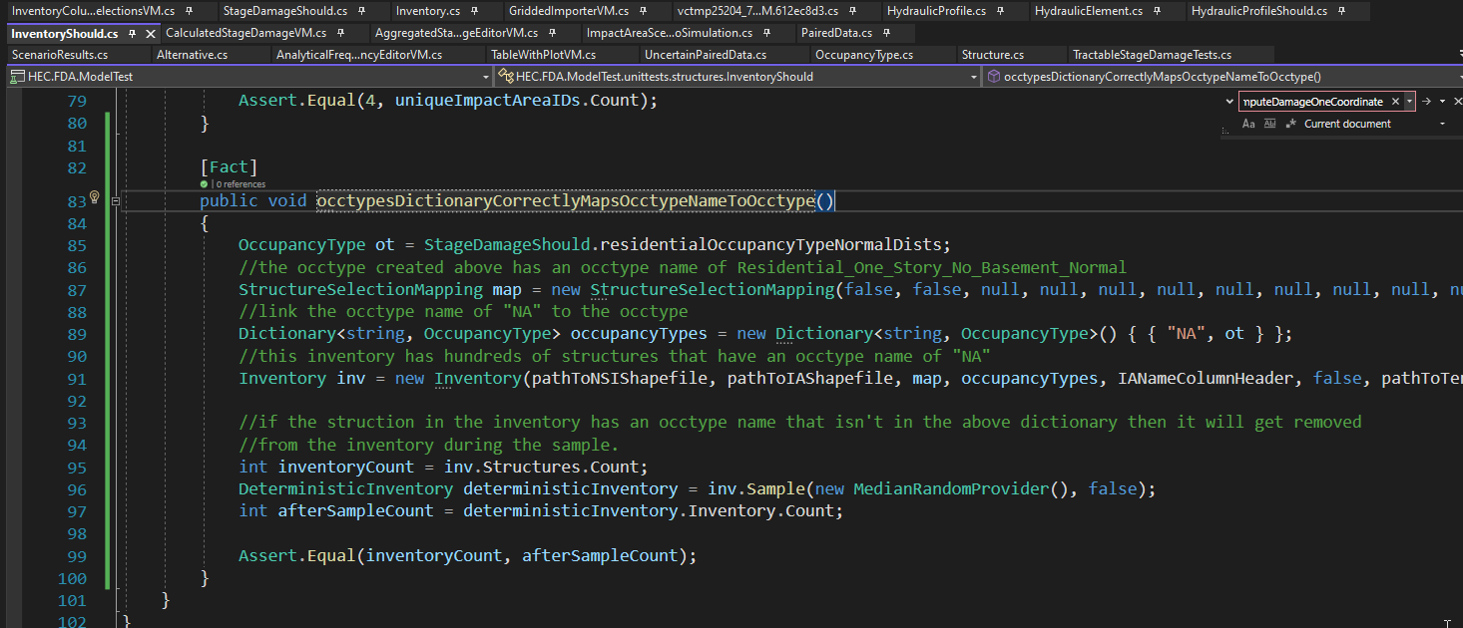Open the search history dropdown next to the query

click(x=1409, y=101)
